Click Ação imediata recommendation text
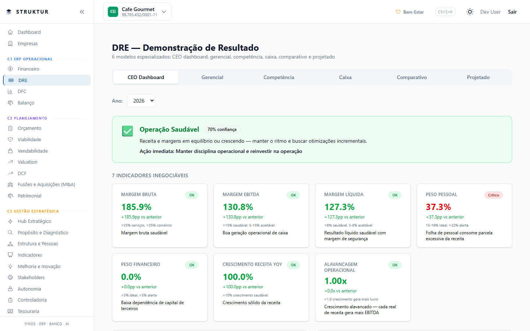Image resolution: width=530 pixels, height=331 pixels. pos(221,151)
